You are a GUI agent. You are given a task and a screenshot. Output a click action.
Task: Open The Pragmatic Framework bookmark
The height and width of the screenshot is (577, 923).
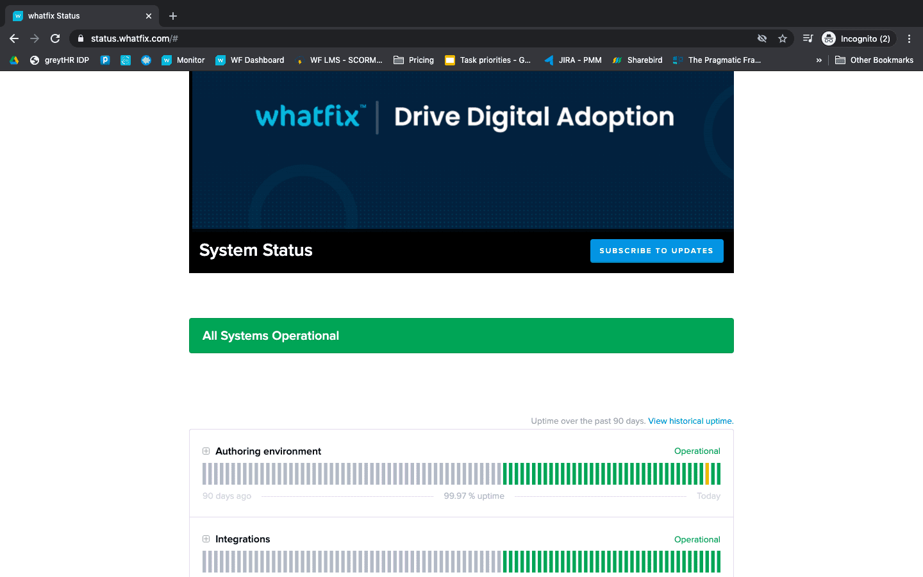click(x=717, y=60)
